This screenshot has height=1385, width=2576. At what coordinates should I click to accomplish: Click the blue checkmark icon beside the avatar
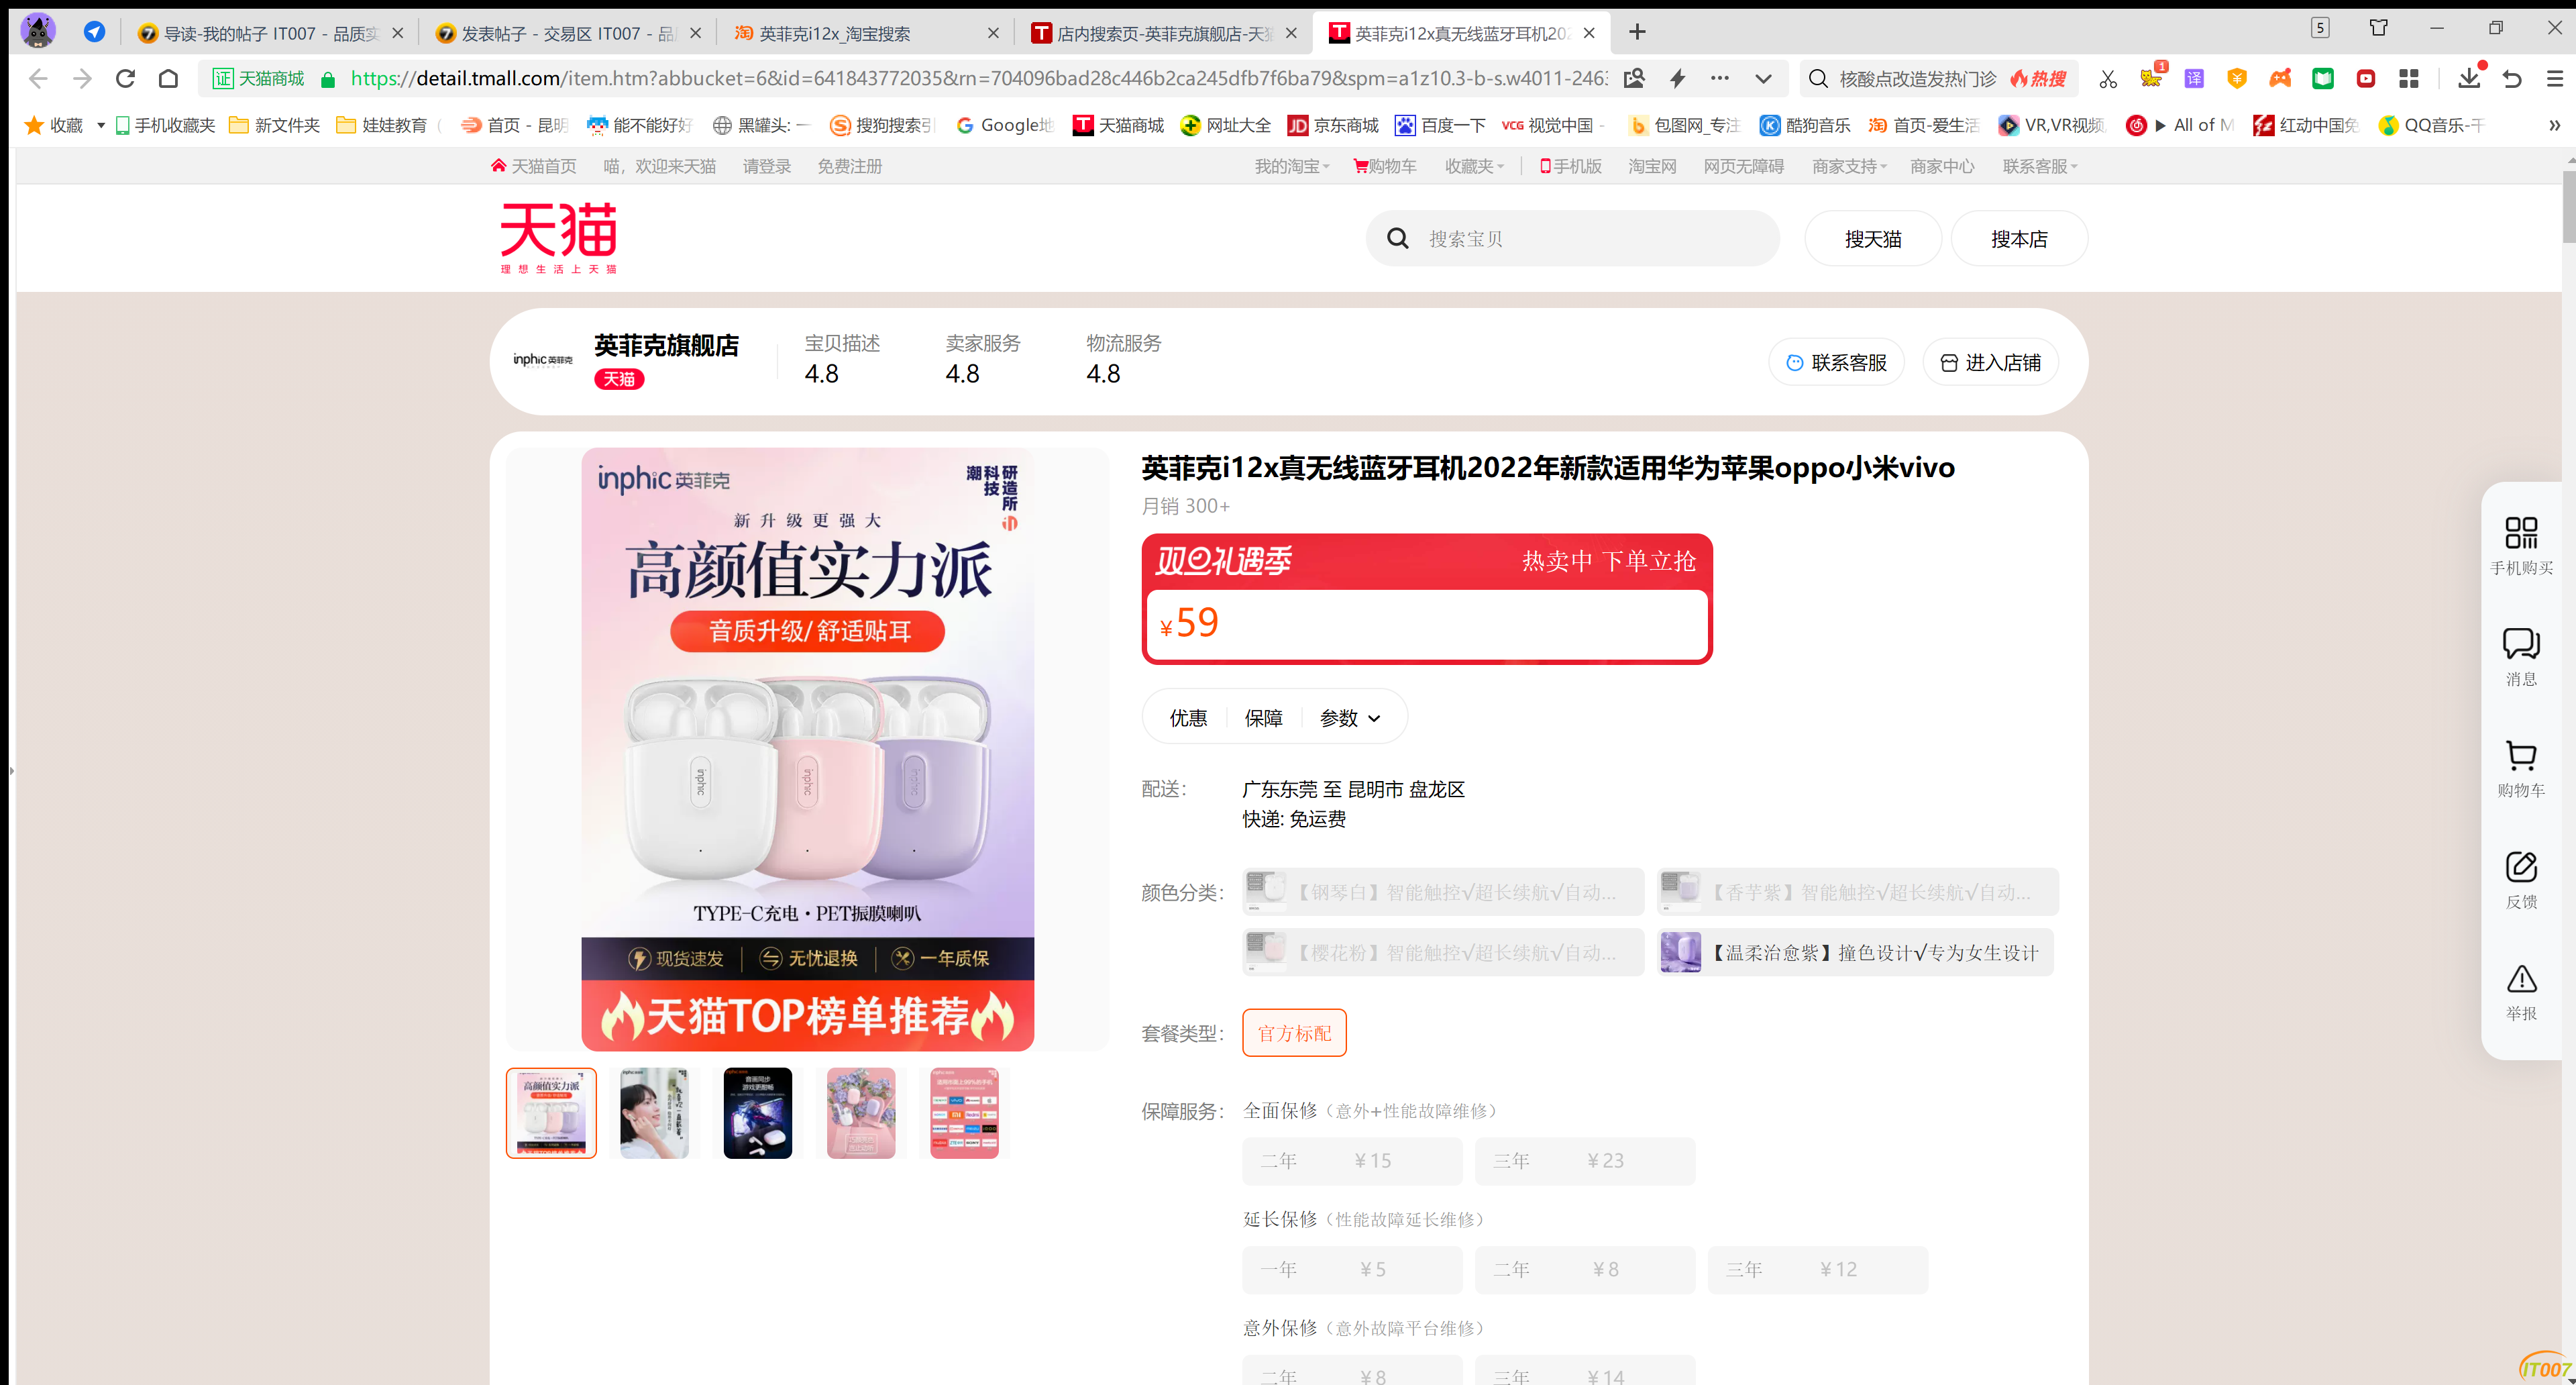[x=94, y=32]
